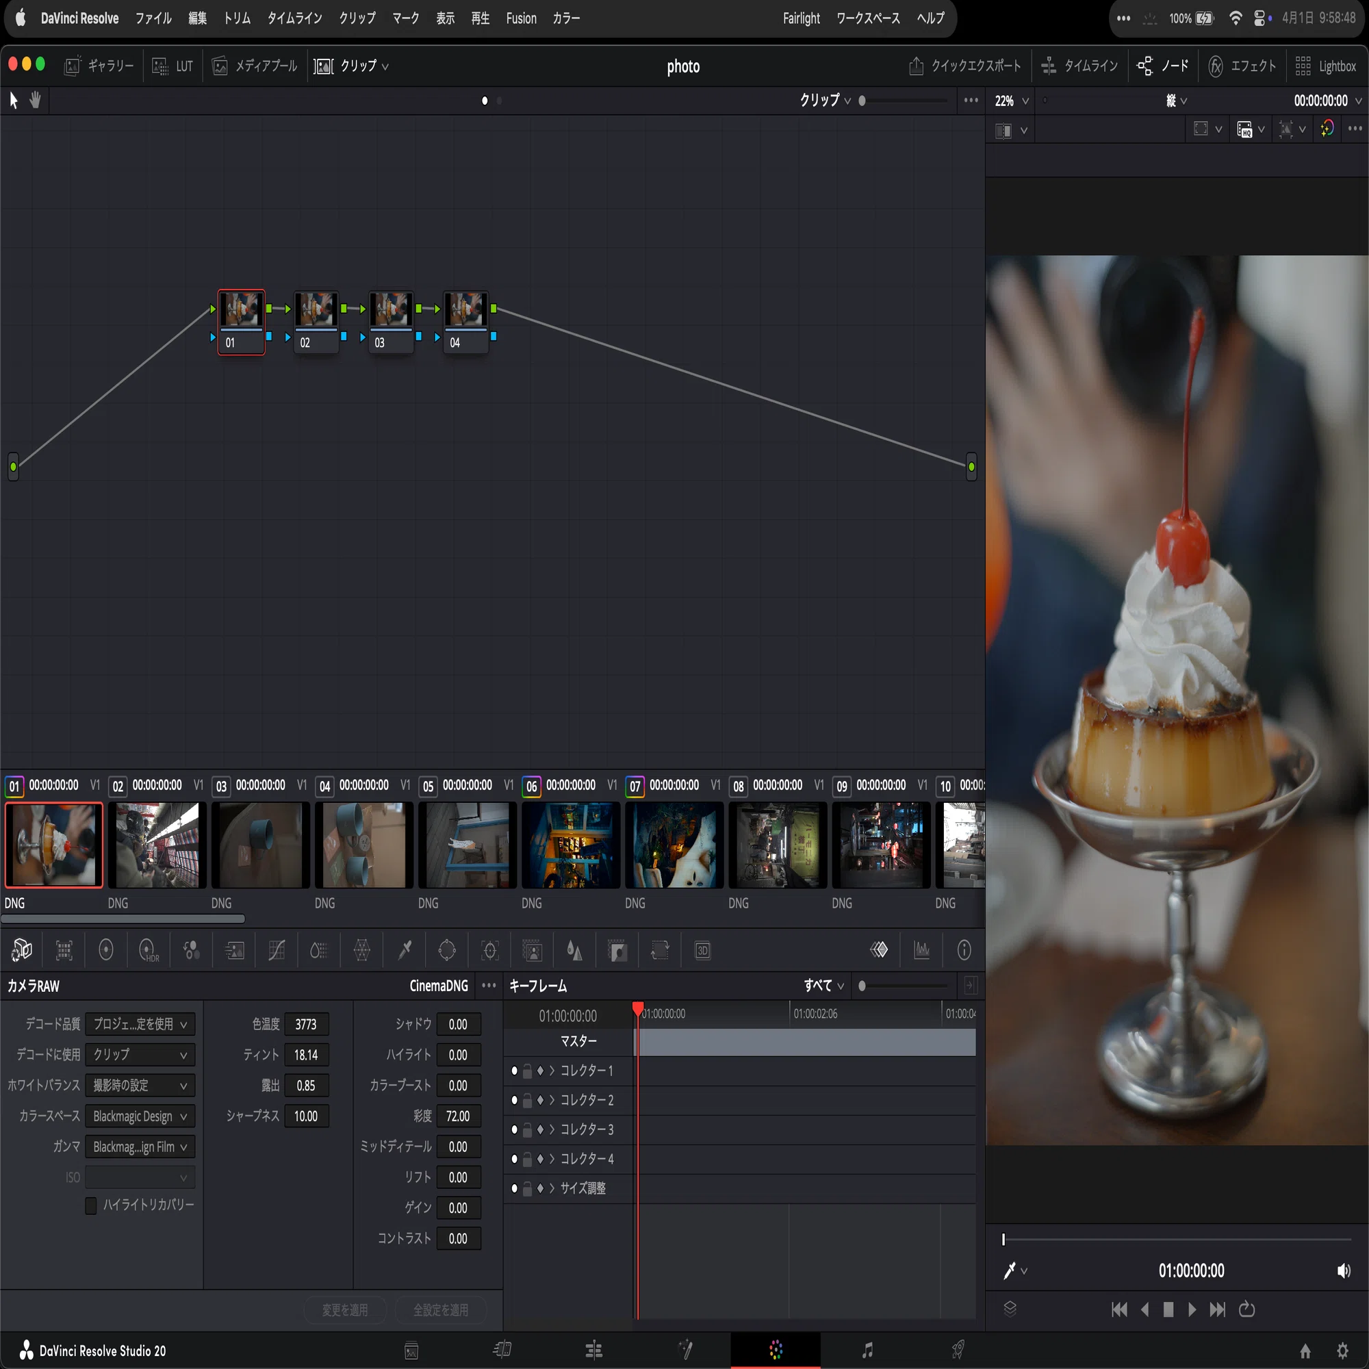1369x1369 pixels.
Task: Open the Color Warper palette
Action: (x=361, y=950)
